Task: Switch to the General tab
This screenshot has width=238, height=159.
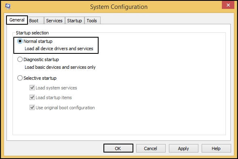Action: [x=17, y=20]
